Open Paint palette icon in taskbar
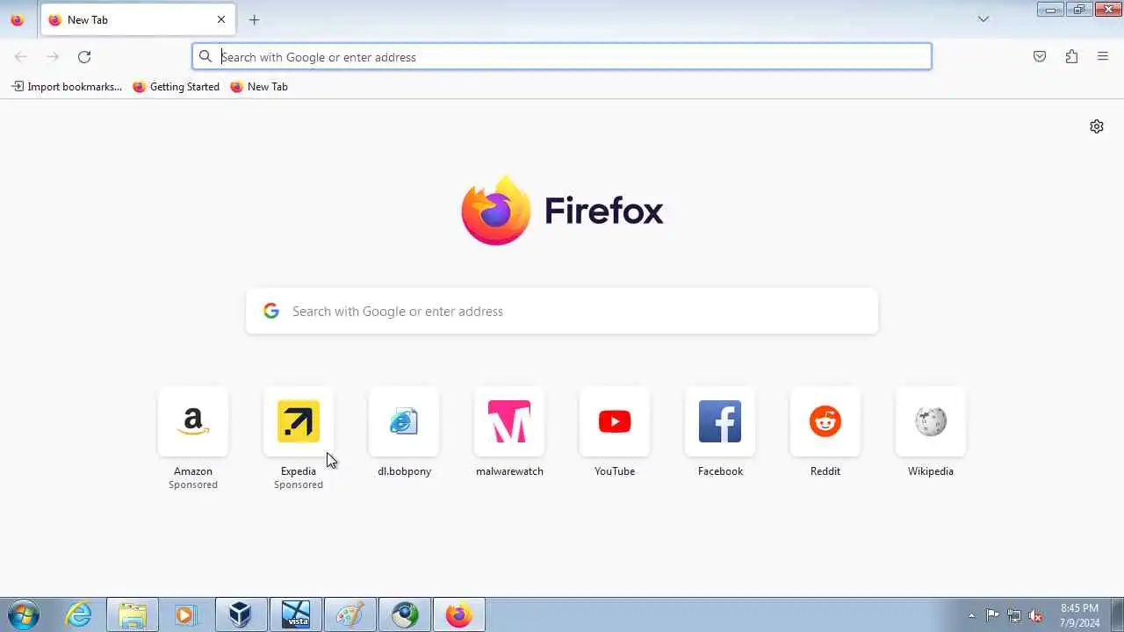Viewport: 1124px width, 632px height. click(x=349, y=614)
